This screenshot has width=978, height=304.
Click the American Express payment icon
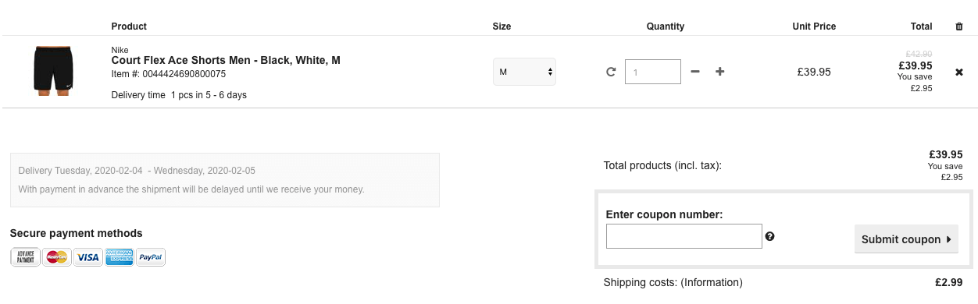point(120,257)
